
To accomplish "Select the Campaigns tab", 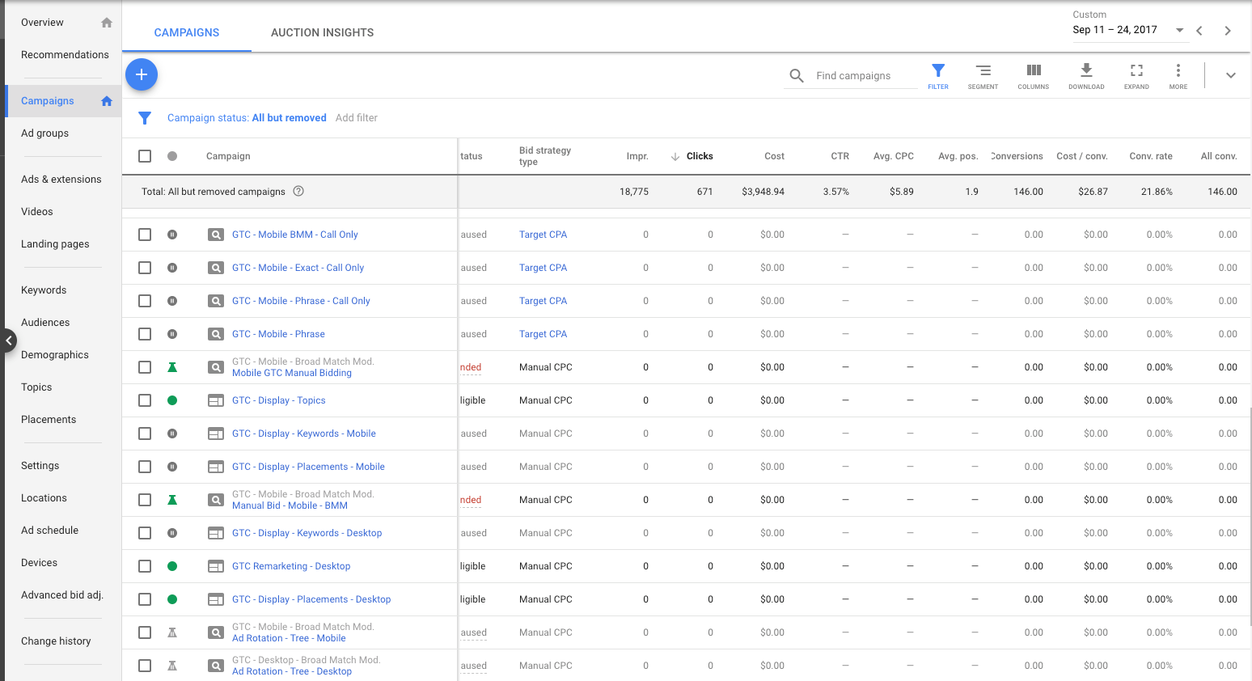I will 187,32.
